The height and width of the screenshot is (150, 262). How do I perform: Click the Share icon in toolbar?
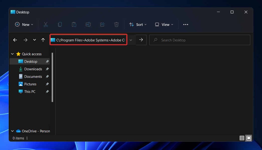click(102, 24)
